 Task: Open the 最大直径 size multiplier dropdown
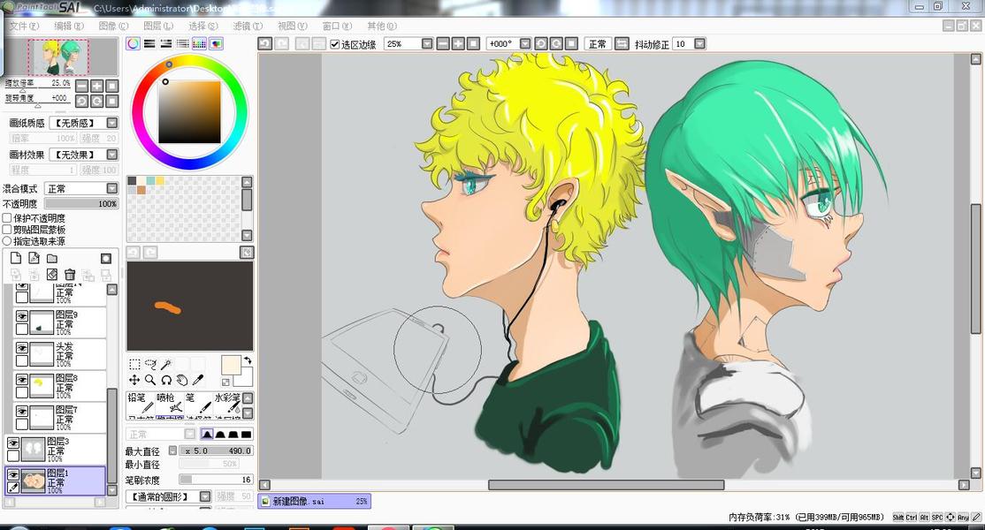tap(172, 450)
